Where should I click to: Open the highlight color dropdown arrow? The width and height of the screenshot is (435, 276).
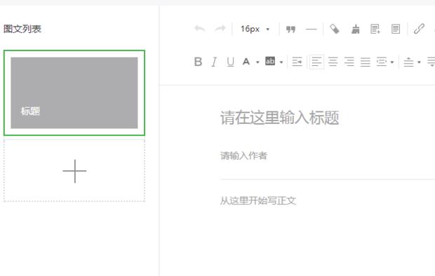[281, 62]
